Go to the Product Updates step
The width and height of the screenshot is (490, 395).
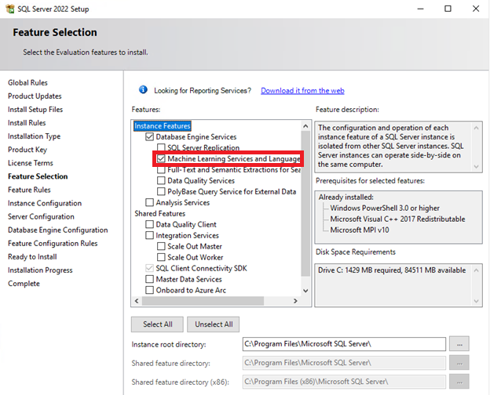click(x=35, y=96)
